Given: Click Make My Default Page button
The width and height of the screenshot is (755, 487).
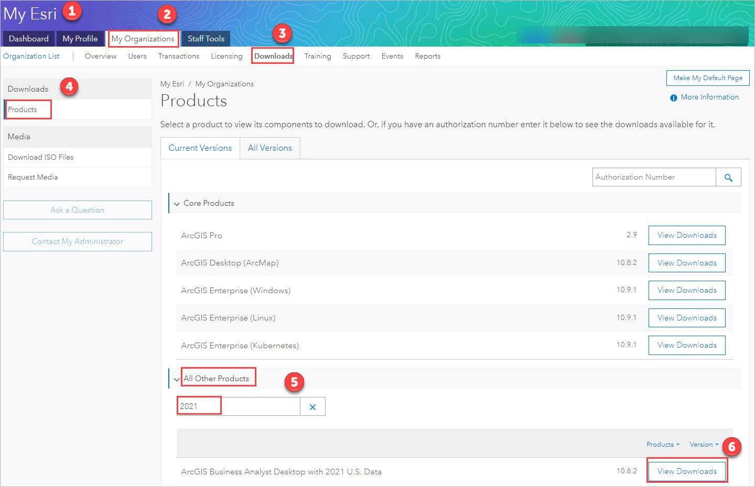Looking at the screenshot, I should tap(708, 78).
